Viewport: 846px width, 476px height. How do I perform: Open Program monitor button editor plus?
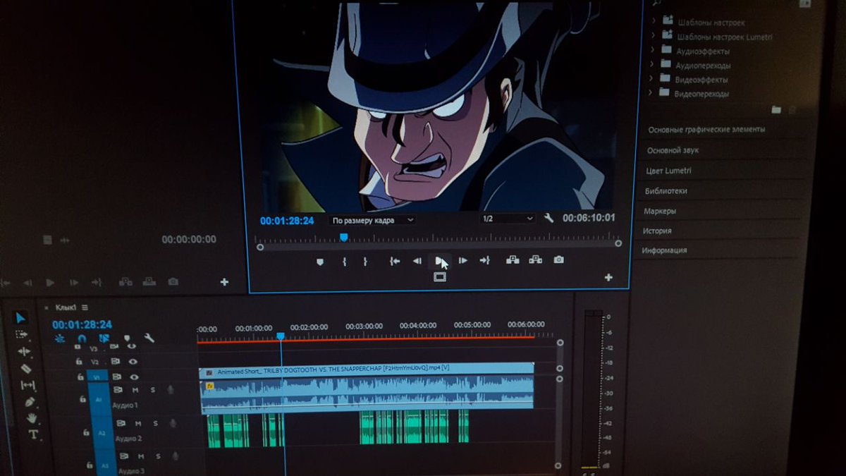(608, 278)
